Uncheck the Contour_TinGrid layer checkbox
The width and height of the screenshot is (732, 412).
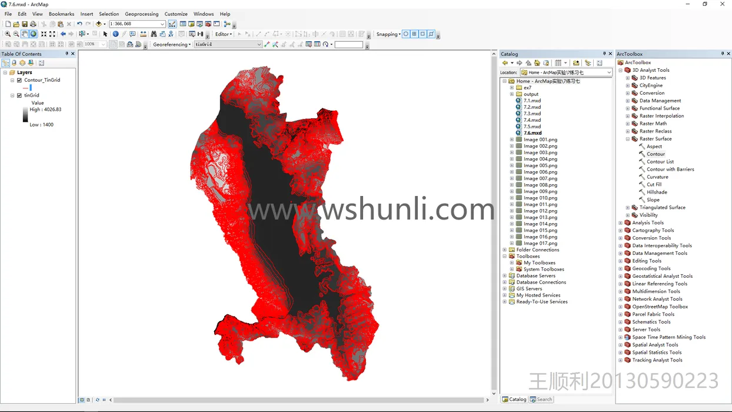[x=19, y=80]
